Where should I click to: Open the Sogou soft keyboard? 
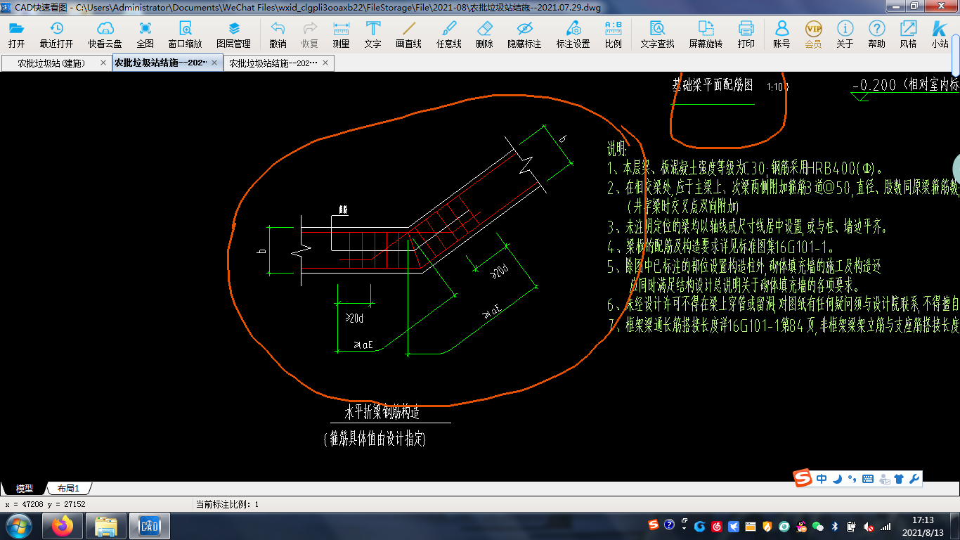click(x=868, y=479)
